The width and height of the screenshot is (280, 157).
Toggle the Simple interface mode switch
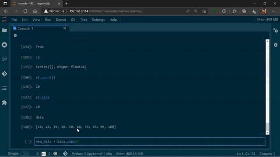pyautogui.click(x=24, y=154)
